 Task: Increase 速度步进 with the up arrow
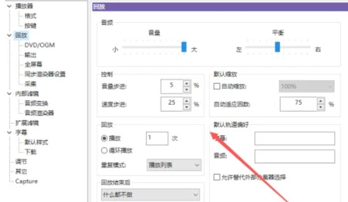(187, 101)
